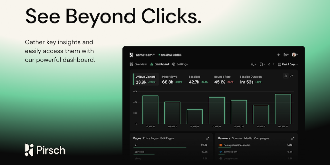The image size is (330, 165).
Task: Open the Settings tab
Action: click(180, 64)
